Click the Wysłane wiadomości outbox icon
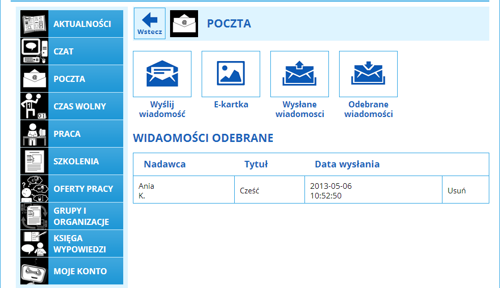500x288 pixels. (x=300, y=74)
